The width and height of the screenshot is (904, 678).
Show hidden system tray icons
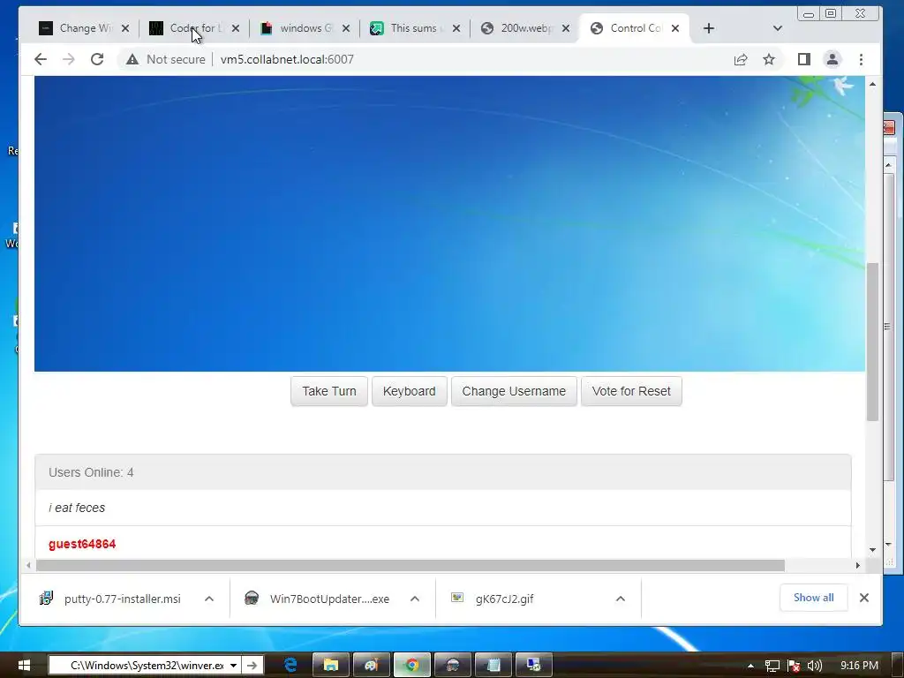(750, 666)
